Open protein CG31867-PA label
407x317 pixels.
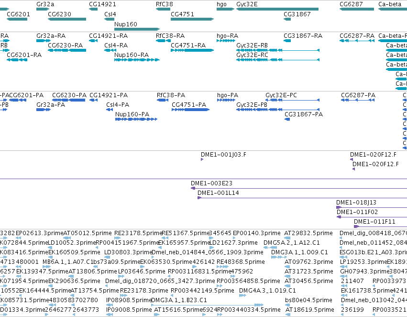pos(304,114)
